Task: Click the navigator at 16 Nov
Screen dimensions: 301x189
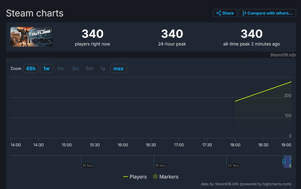Action: 88,165
